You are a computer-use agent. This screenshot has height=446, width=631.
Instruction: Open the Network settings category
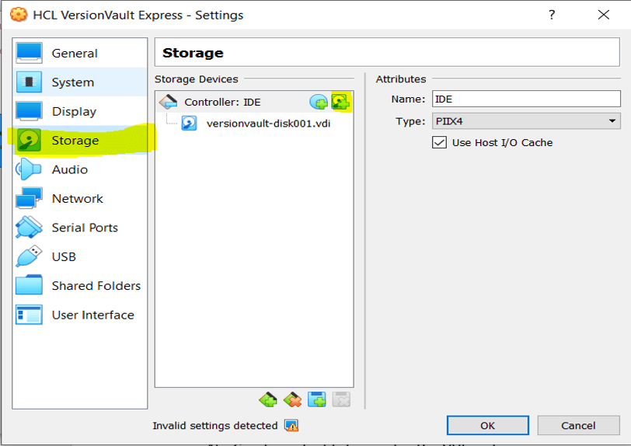tap(80, 198)
